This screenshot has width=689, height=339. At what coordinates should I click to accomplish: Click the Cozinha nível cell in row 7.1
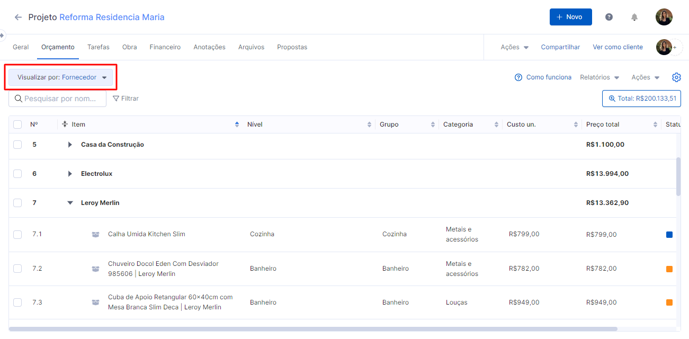[262, 234]
